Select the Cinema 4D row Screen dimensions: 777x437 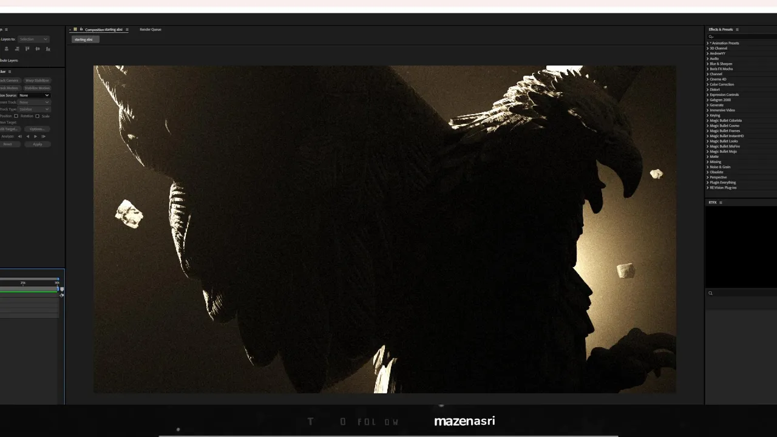pyautogui.click(x=741, y=79)
